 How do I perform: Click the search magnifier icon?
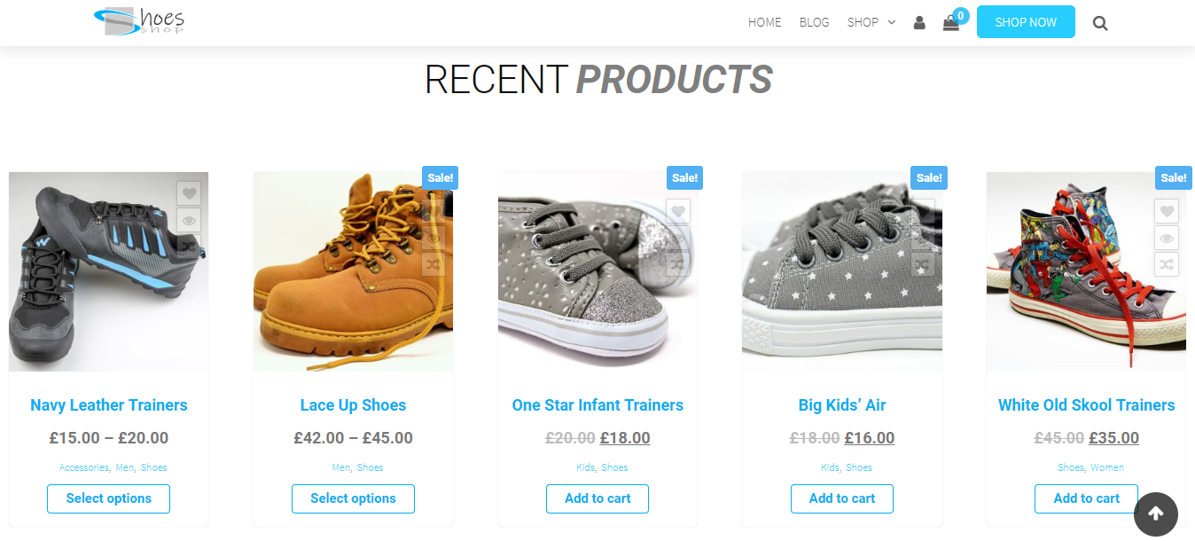pyautogui.click(x=1100, y=24)
